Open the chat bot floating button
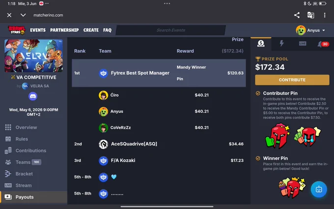The image size is (334, 209). (x=319, y=189)
